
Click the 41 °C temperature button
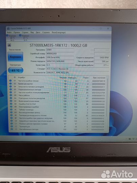(x=16, y=70)
